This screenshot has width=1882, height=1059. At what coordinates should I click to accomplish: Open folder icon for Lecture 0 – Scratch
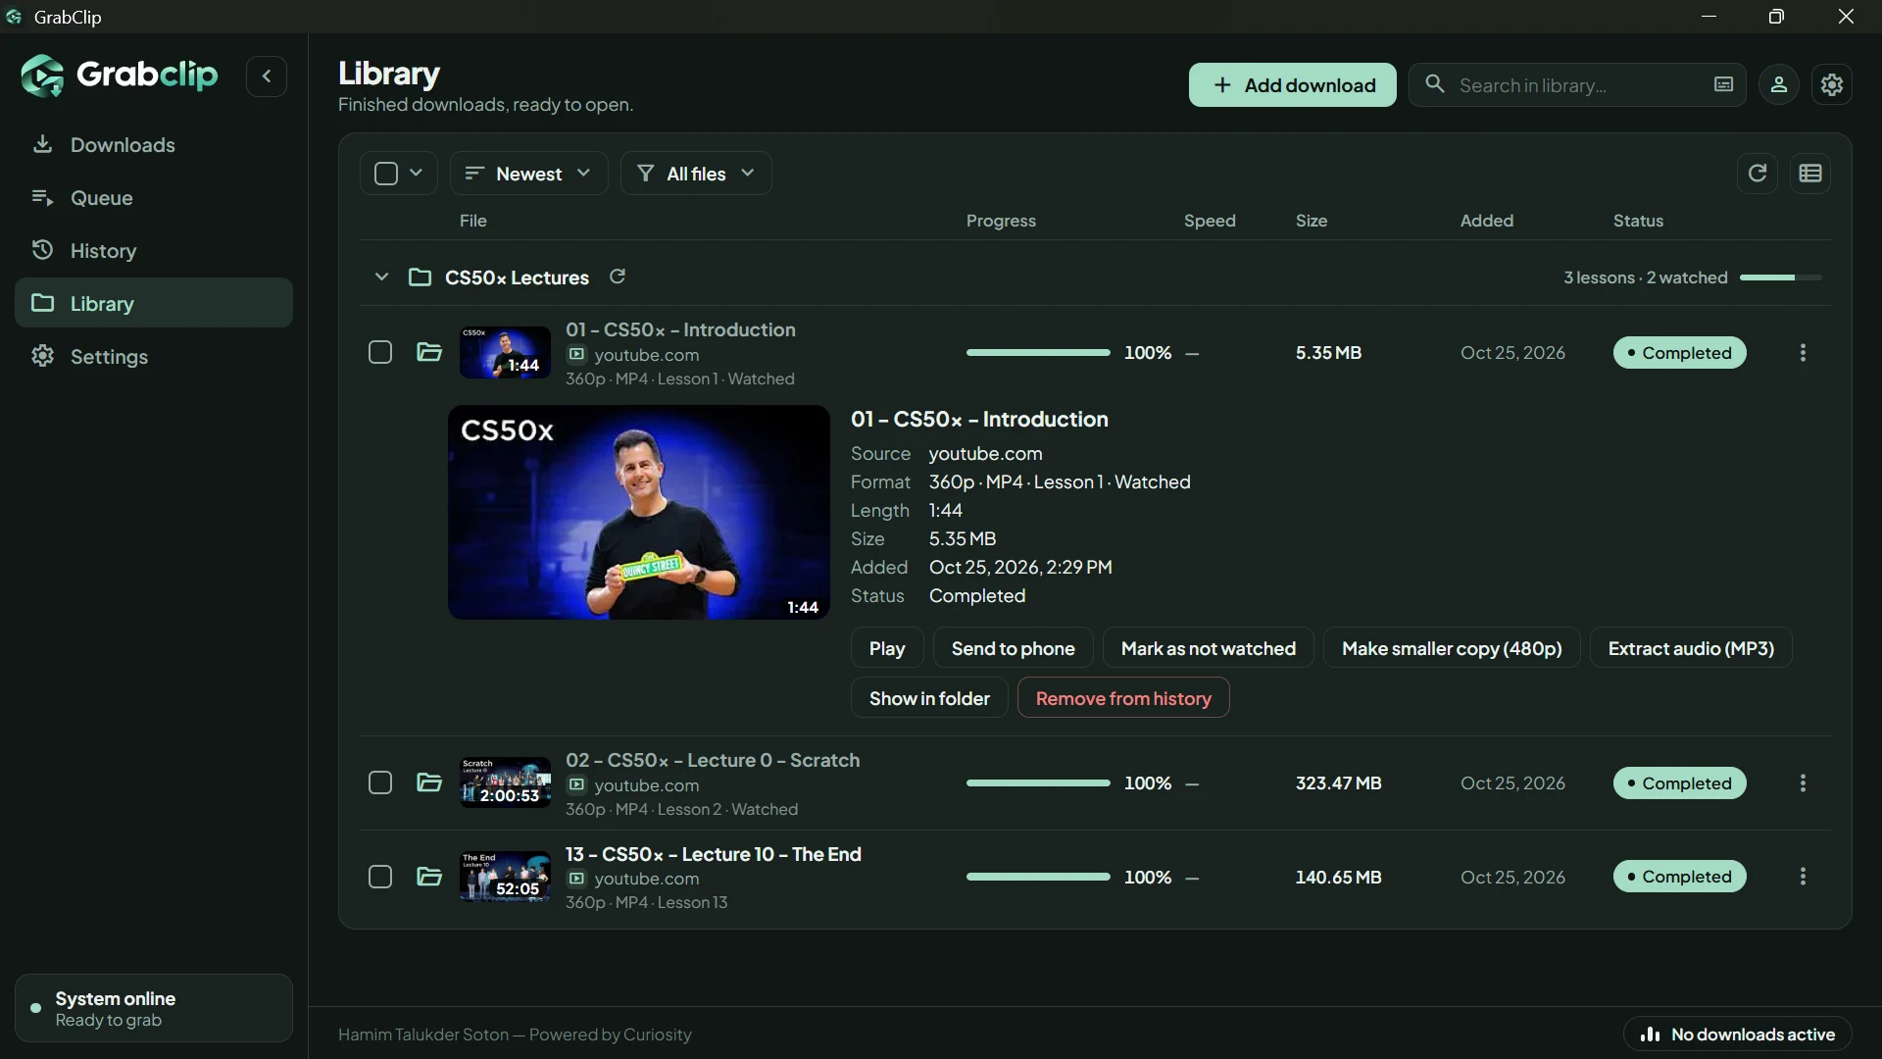(x=429, y=783)
